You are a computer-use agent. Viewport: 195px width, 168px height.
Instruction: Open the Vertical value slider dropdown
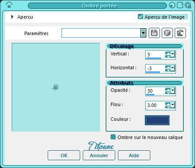pyautogui.click(x=172, y=54)
